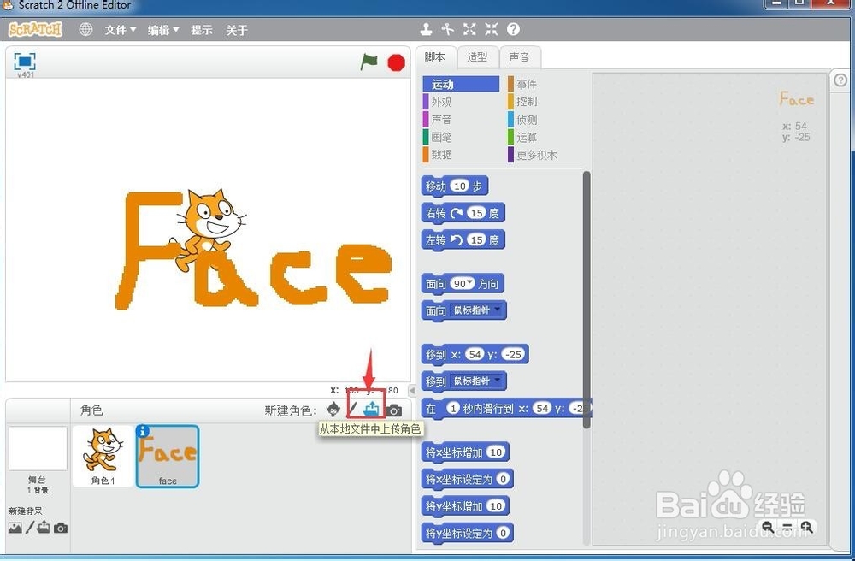Image resolution: width=855 pixels, height=561 pixels.
Task: Select the delete scissors tool
Action: [448, 29]
